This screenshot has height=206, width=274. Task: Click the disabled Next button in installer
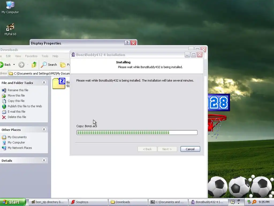coord(167,149)
